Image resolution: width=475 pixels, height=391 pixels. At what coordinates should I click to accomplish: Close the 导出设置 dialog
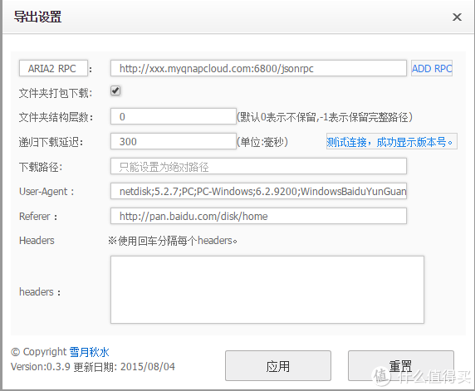(457, 17)
